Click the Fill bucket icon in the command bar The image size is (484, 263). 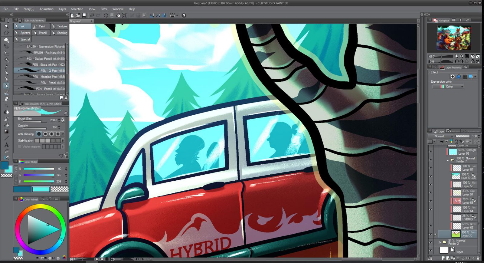click(x=118, y=15)
